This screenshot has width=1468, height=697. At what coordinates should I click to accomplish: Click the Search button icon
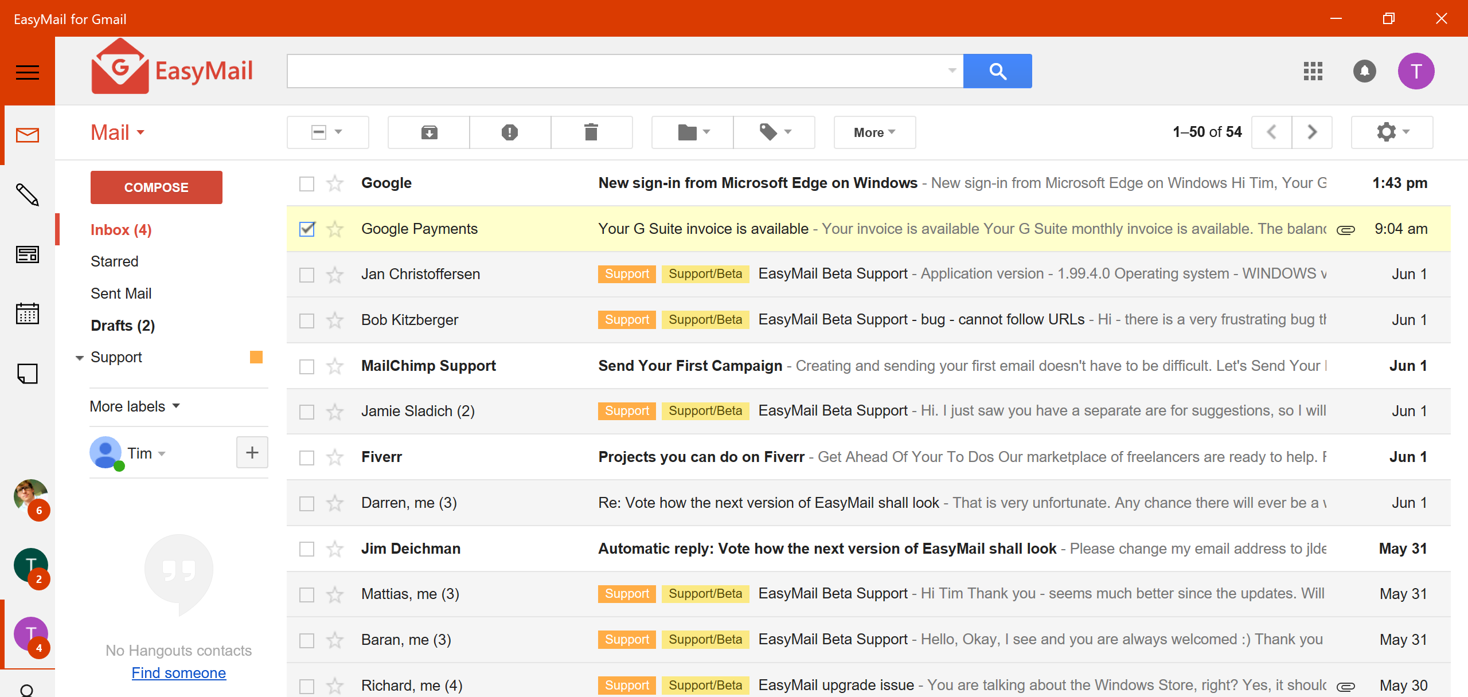click(x=997, y=70)
